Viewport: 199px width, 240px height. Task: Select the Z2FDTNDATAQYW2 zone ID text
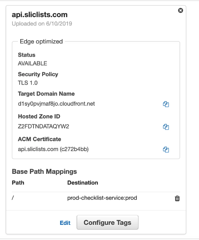pos(43,126)
